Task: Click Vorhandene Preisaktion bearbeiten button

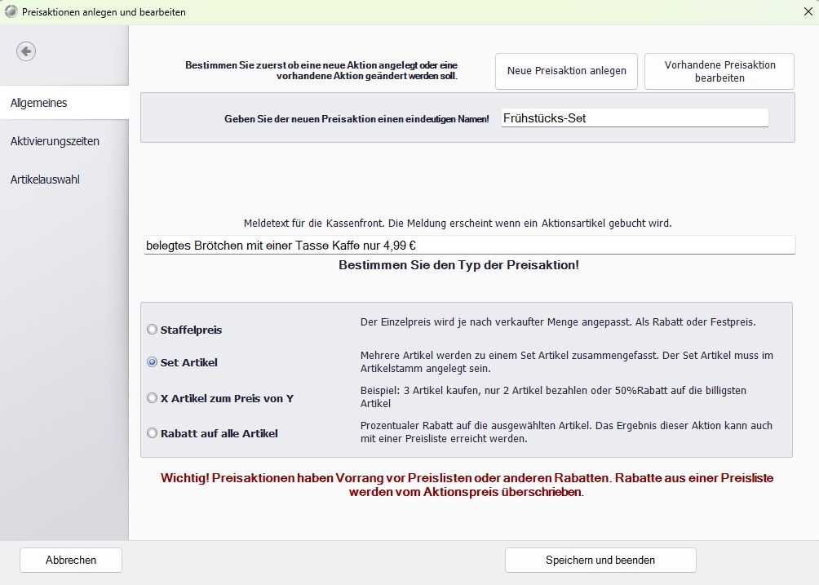Action: [x=719, y=71]
